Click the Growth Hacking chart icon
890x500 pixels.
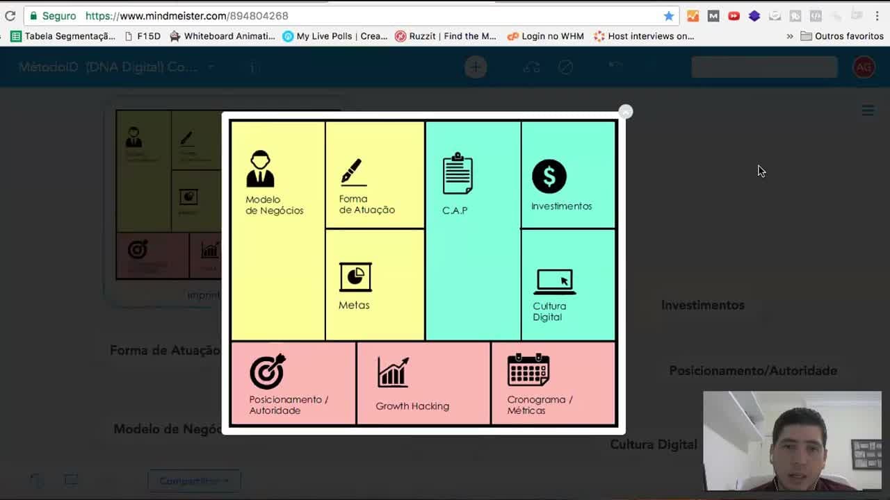(393, 372)
